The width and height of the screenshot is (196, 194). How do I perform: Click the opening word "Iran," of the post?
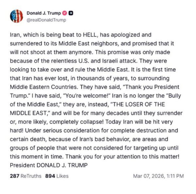pyautogui.click(x=15, y=34)
